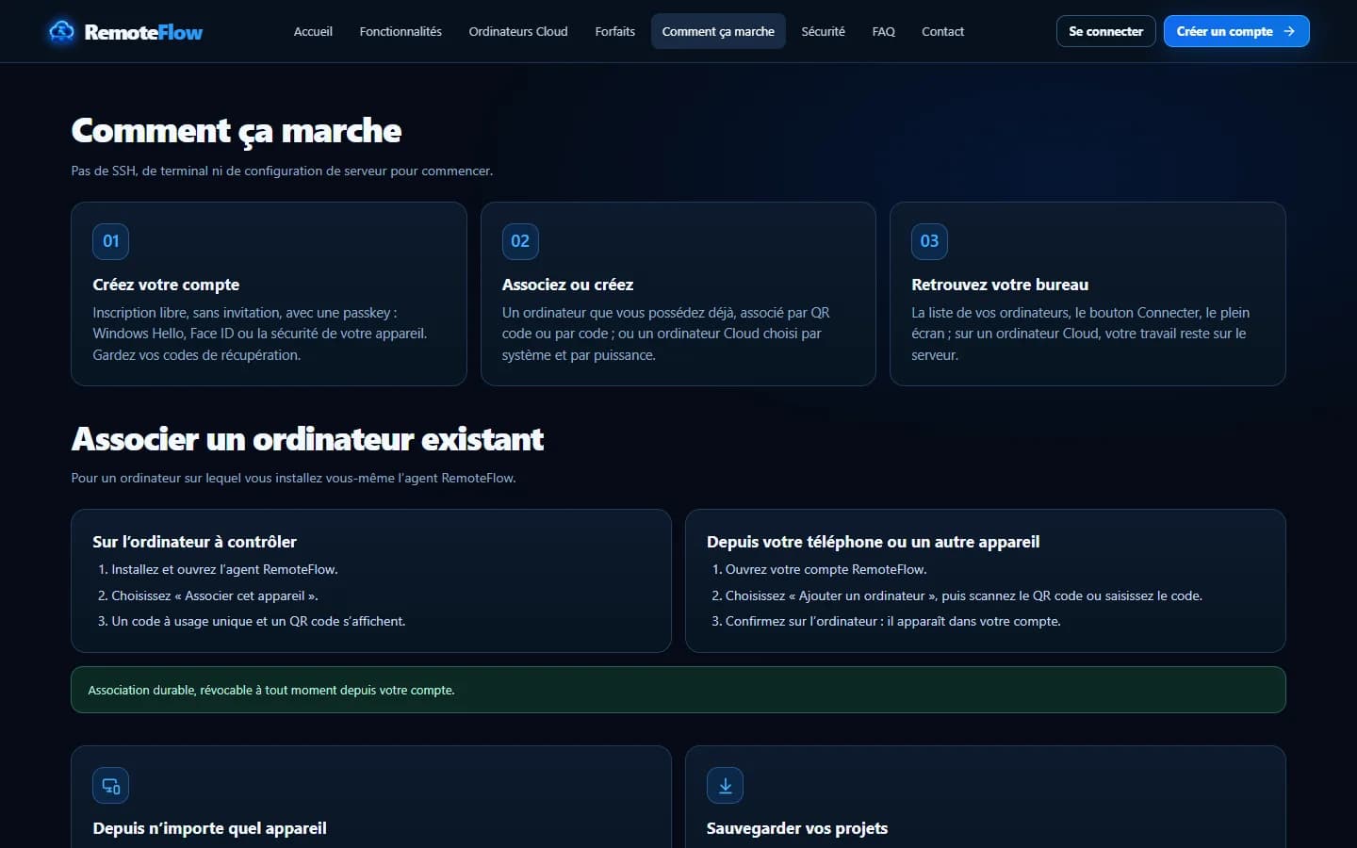Select the 'Comment ça marche' tab
Image resolution: width=1357 pixels, height=848 pixels.
[x=718, y=31]
